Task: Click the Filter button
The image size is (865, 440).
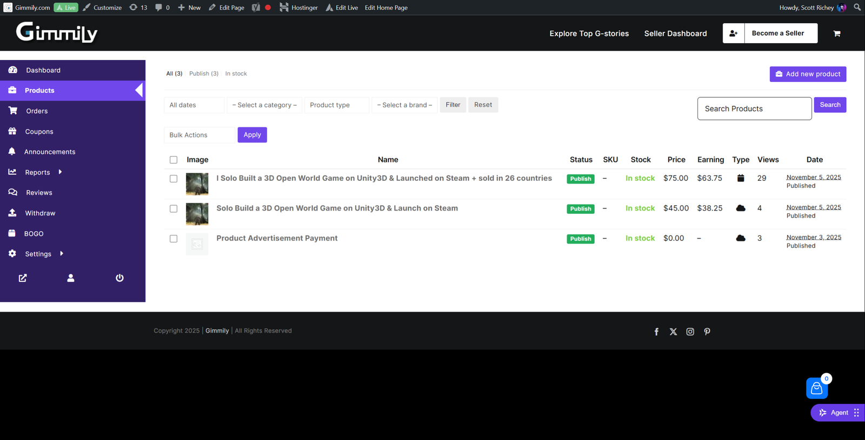Action: [x=453, y=105]
